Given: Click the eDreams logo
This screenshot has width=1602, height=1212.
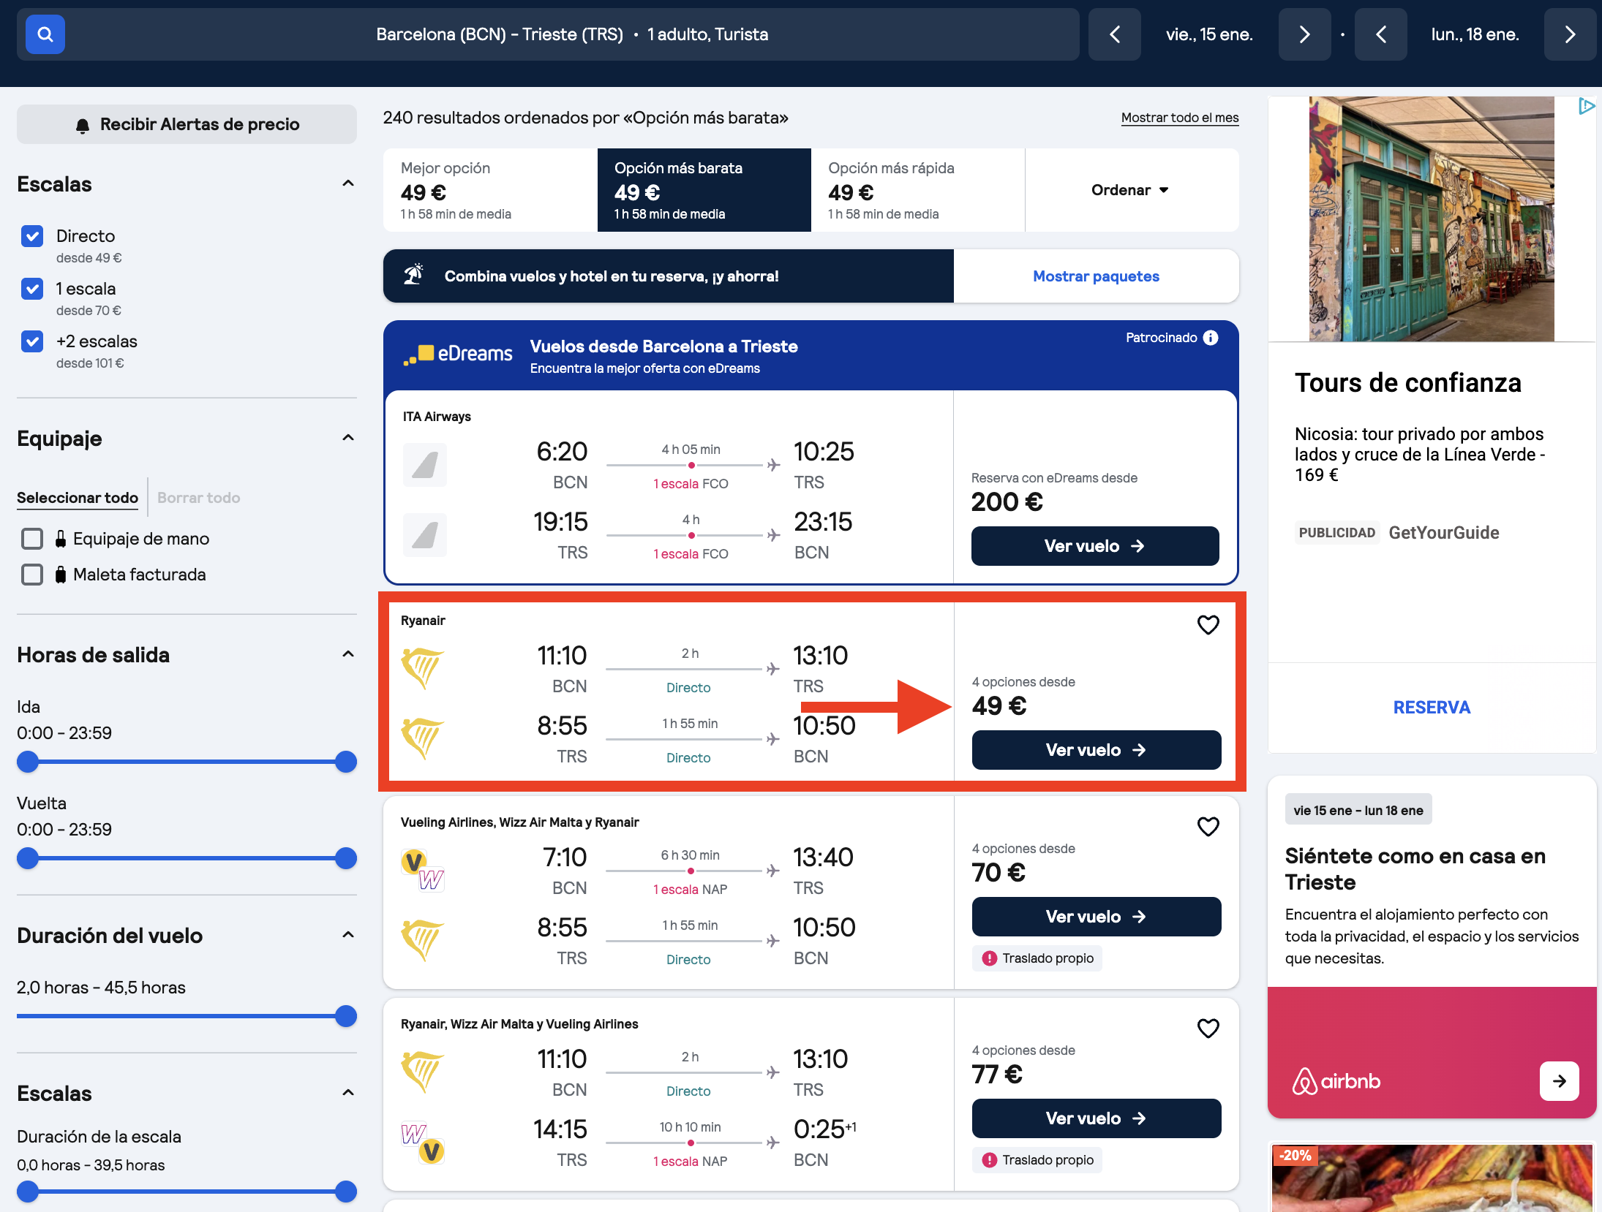Looking at the screenshot, I should coord(458,354).
